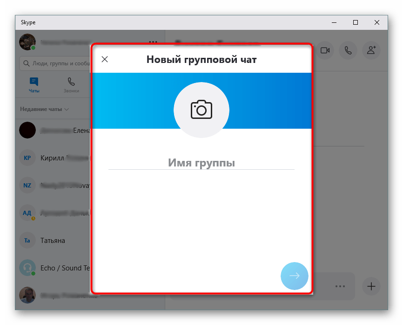Open more options dots beside the profile
Image resolution: width=403 pixels, height=325 pixels.
point(153,41)
